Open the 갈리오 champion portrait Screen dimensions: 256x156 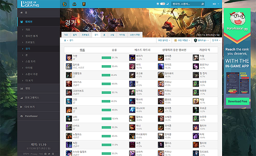(x=69, y=66)
